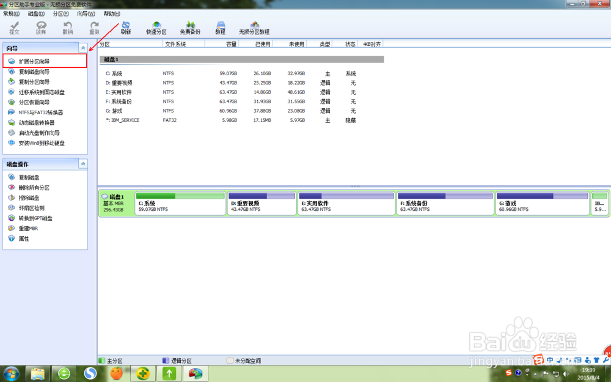Viewport: 611px width, 382px height.
Task: Open Windows Explorer from taskbar
Action: 38,373
